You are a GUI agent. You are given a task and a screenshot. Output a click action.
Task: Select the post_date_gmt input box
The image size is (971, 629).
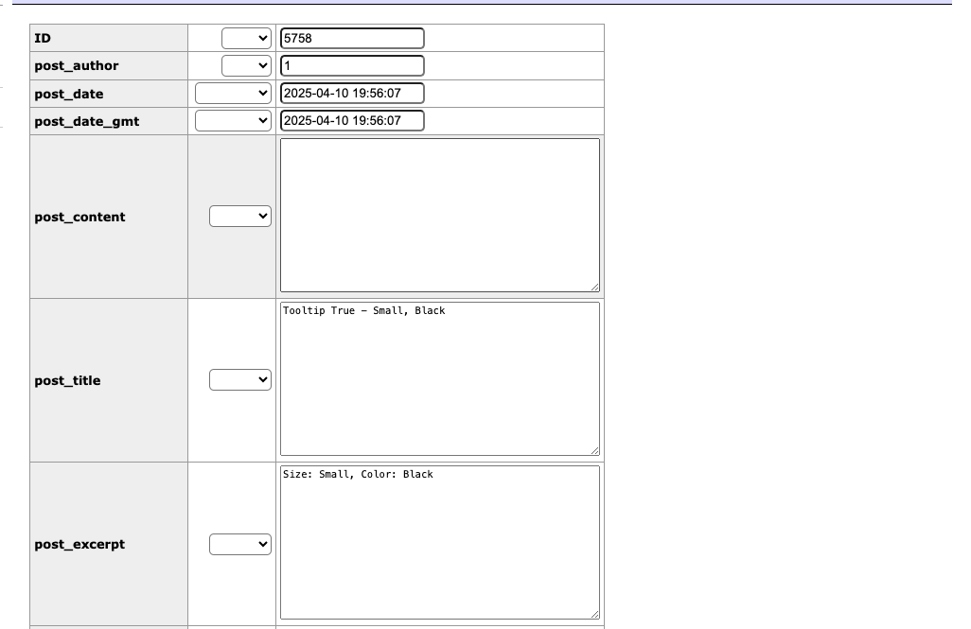352,121
